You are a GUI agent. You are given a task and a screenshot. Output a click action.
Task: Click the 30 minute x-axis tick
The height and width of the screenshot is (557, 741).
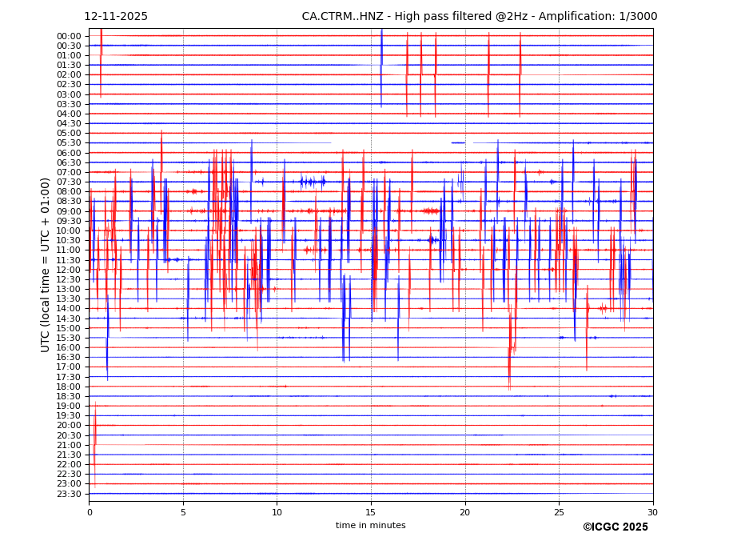point(652,512)
